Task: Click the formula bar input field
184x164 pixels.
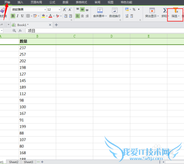Action: point(105,31)
